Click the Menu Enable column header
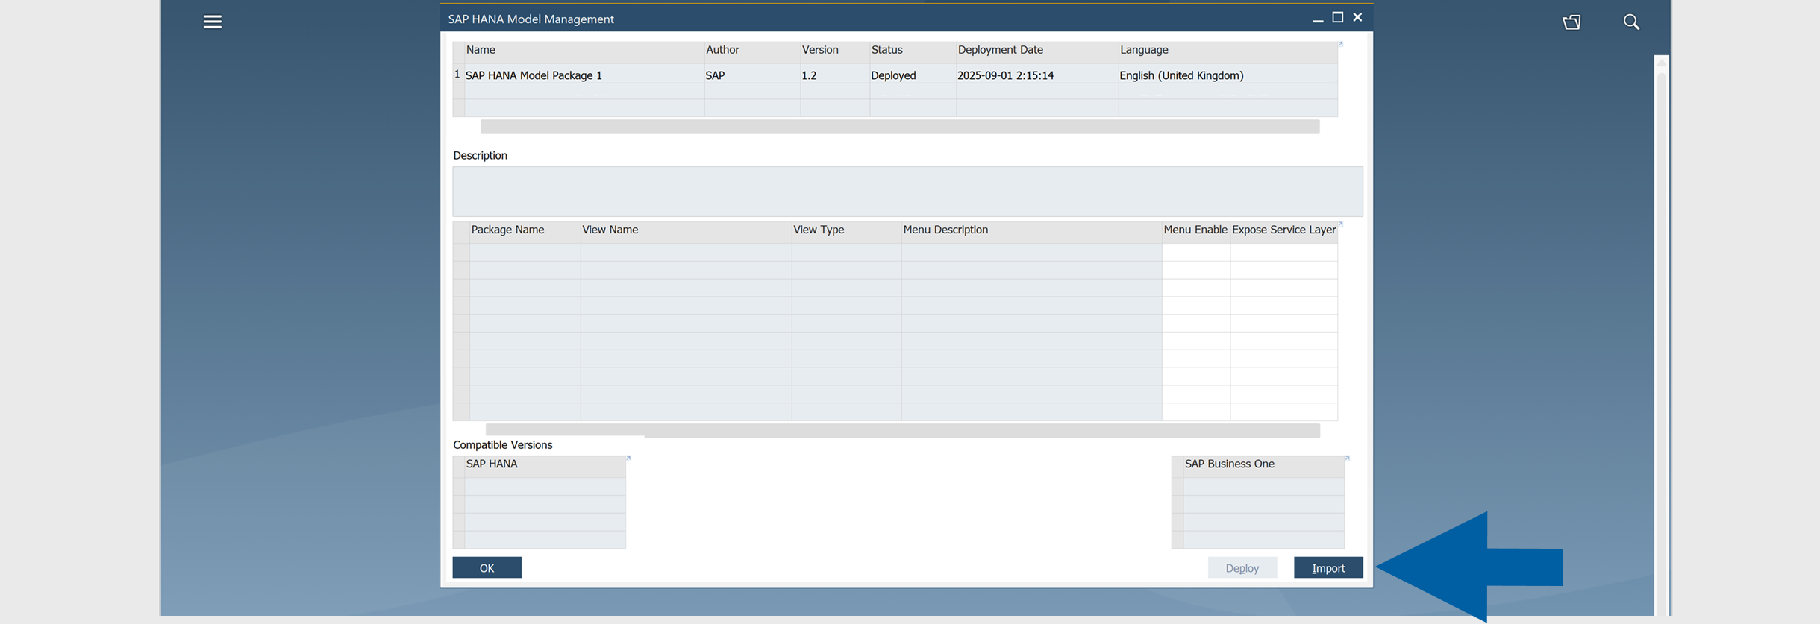 (1195, 230)
